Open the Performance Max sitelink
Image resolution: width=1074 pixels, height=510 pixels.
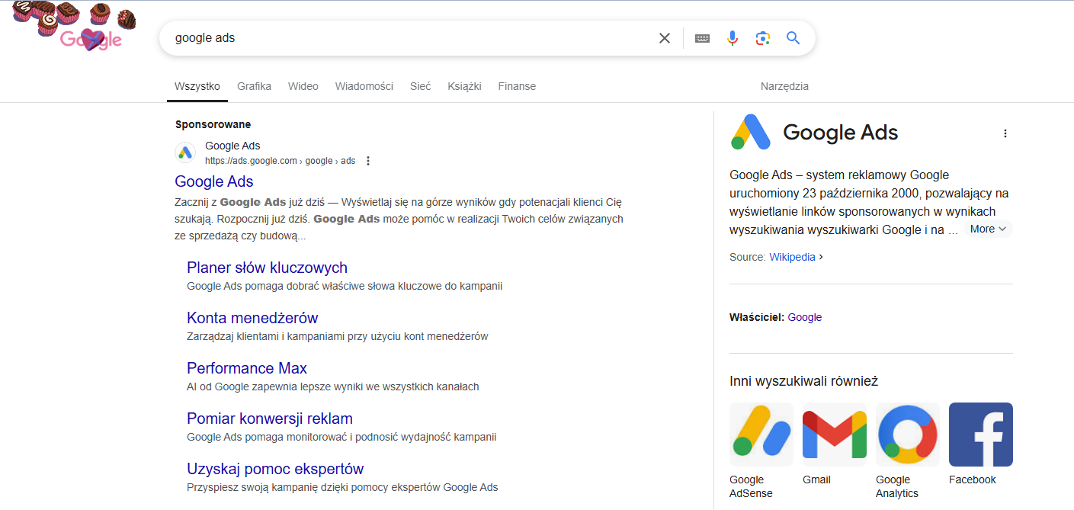[x=247, y=368]
